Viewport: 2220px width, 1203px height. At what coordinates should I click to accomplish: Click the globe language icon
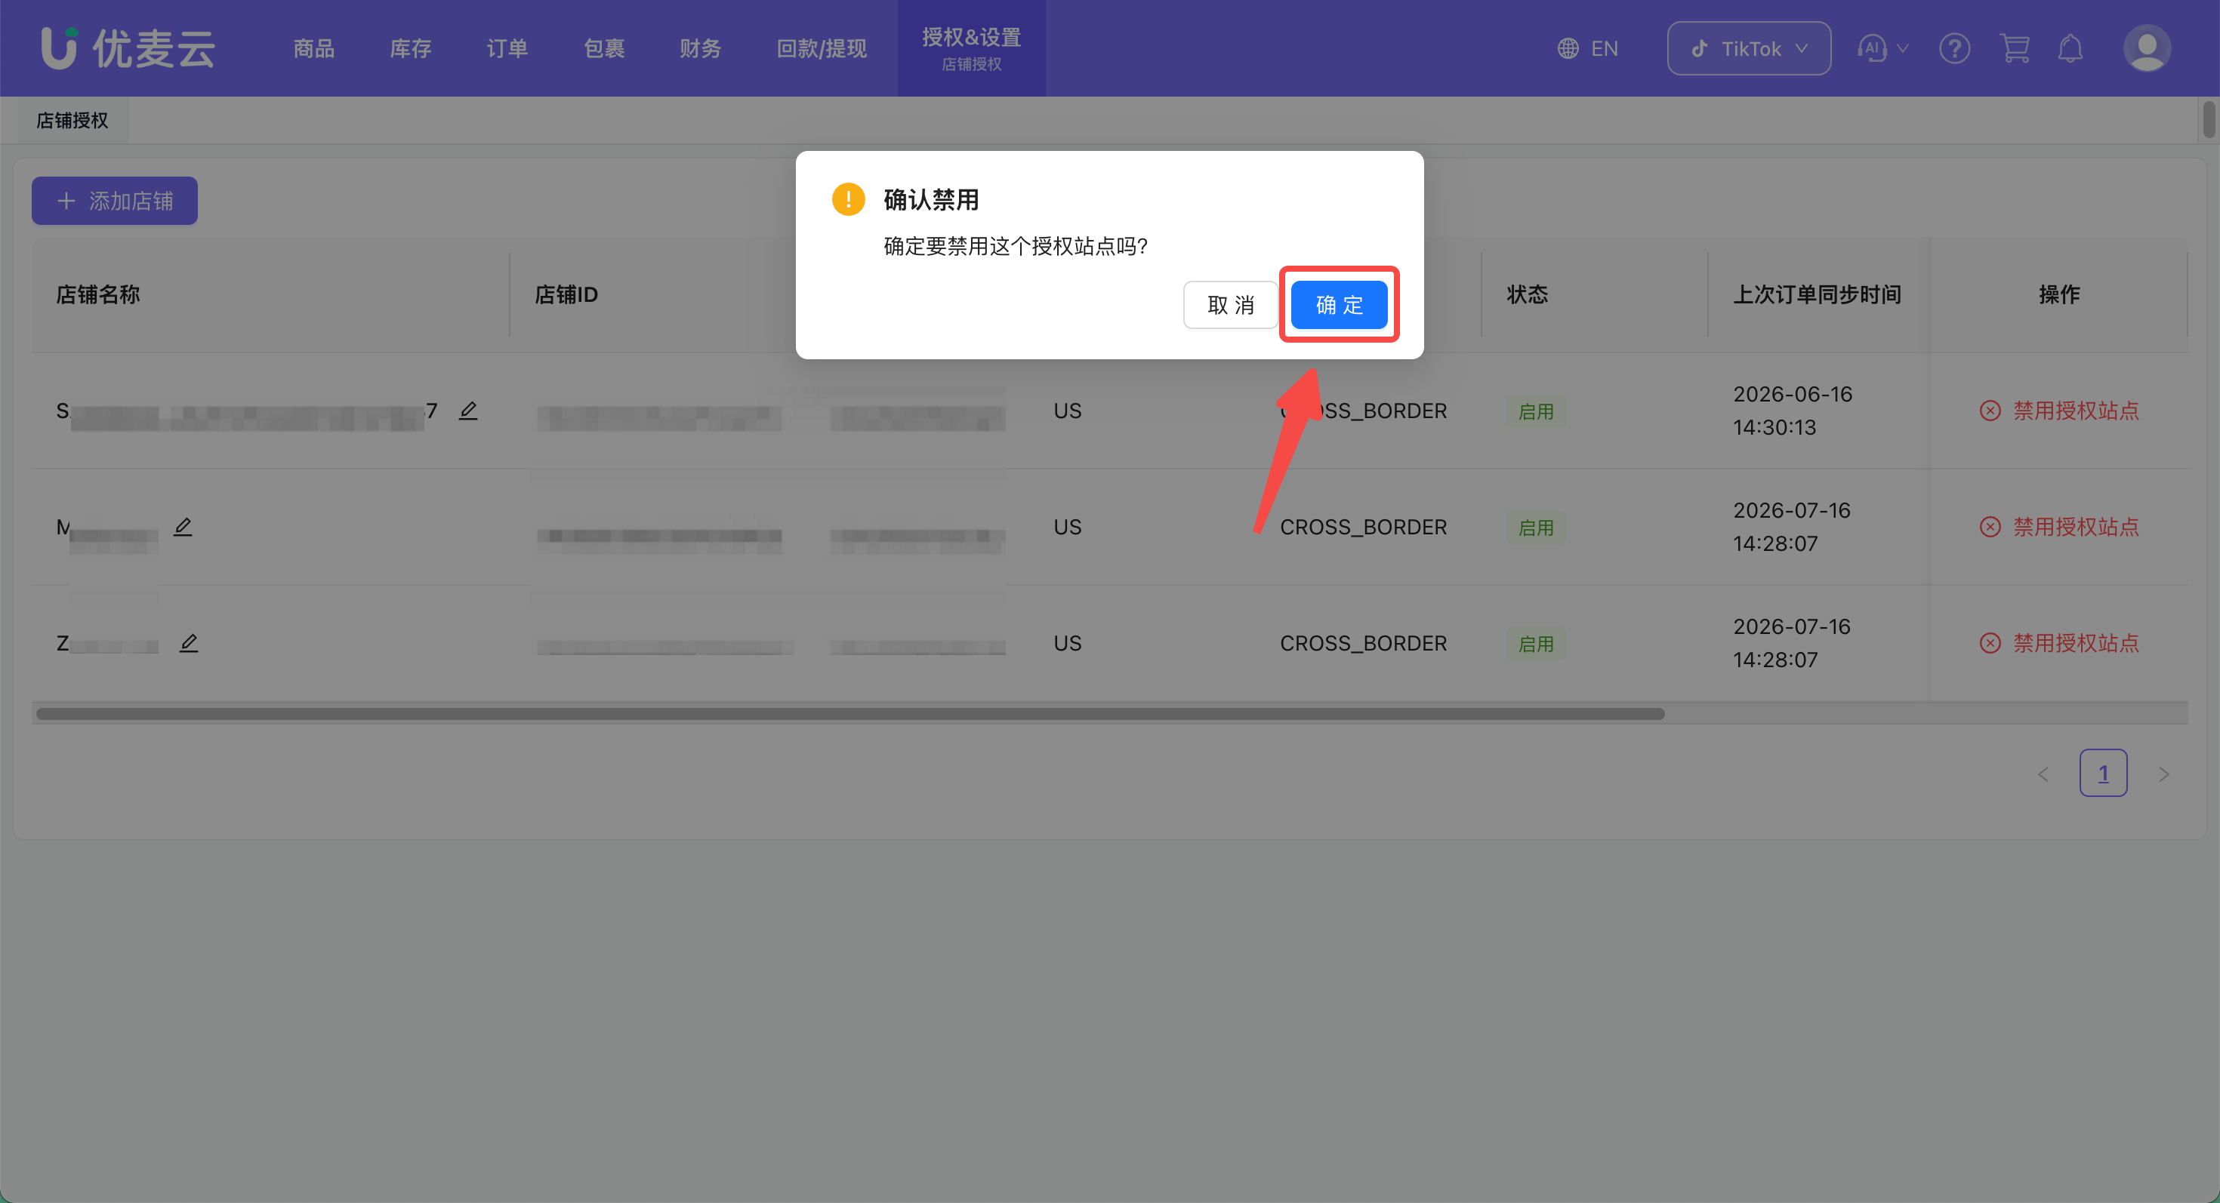(x=1568, y=48)
